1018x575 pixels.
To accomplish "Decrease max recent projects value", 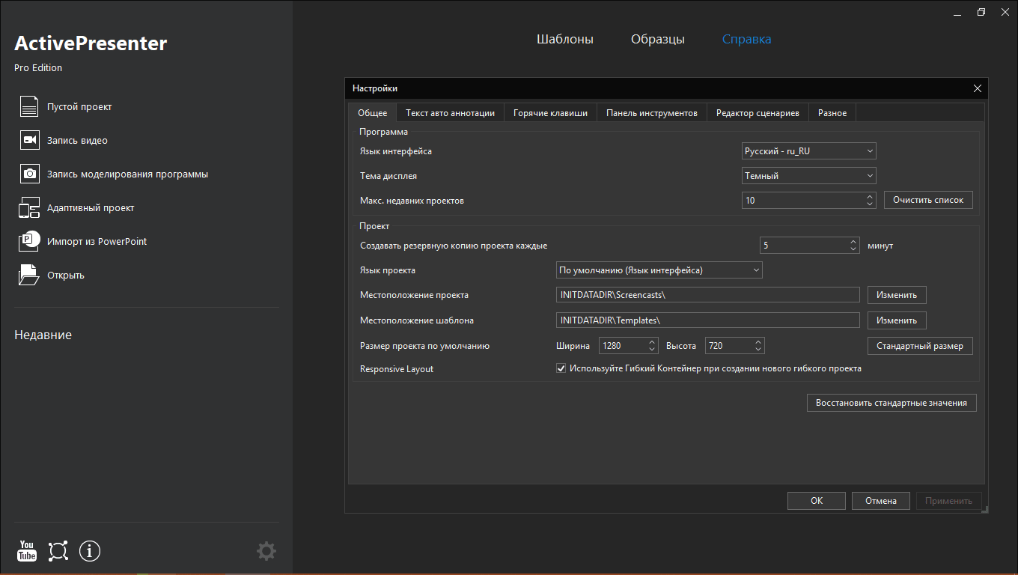I will 870,204.
